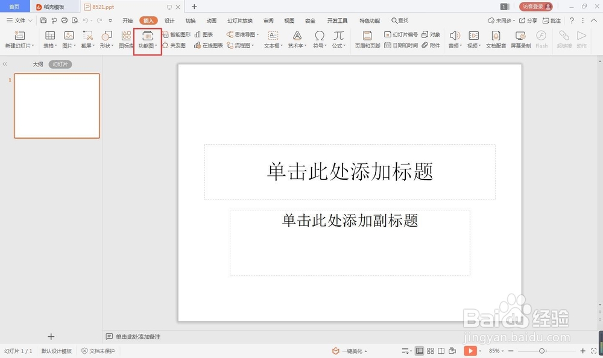Collapse the slide panel with chevrons

[5, 64]
